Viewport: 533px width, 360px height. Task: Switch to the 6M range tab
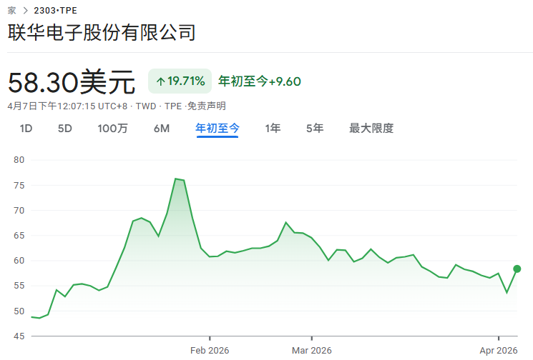tap(162, 129)
